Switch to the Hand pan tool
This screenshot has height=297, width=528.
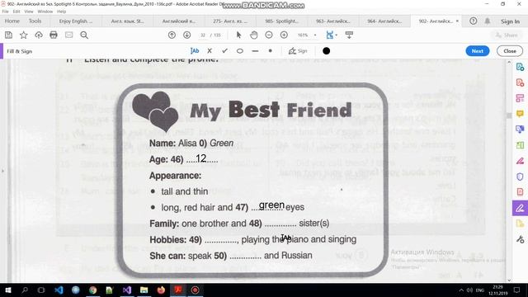pos(254,35)
